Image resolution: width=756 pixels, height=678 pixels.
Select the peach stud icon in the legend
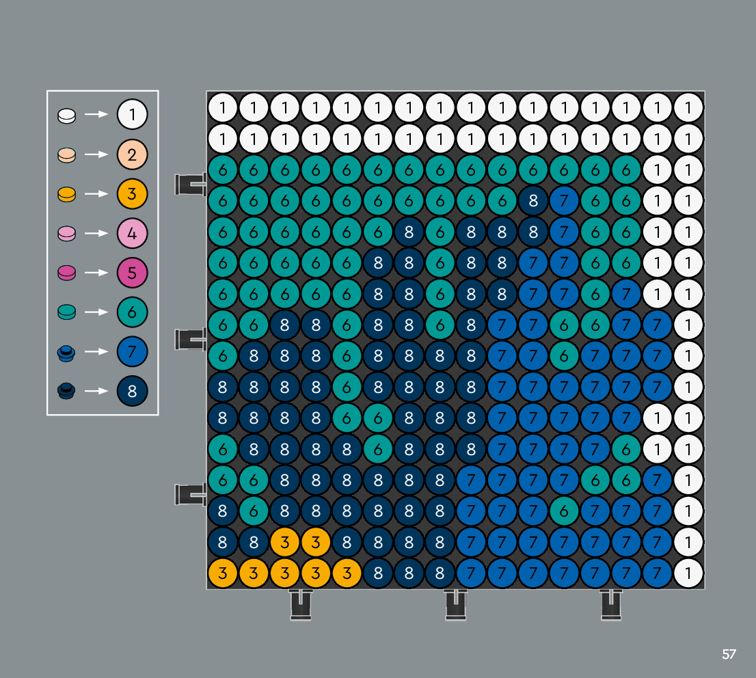(66, 155)
